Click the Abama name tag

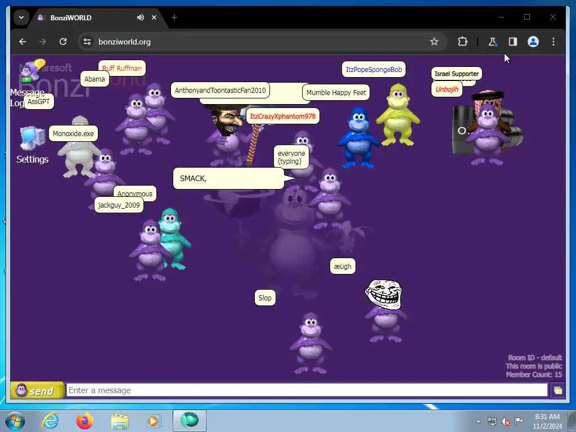pos(94,79)
